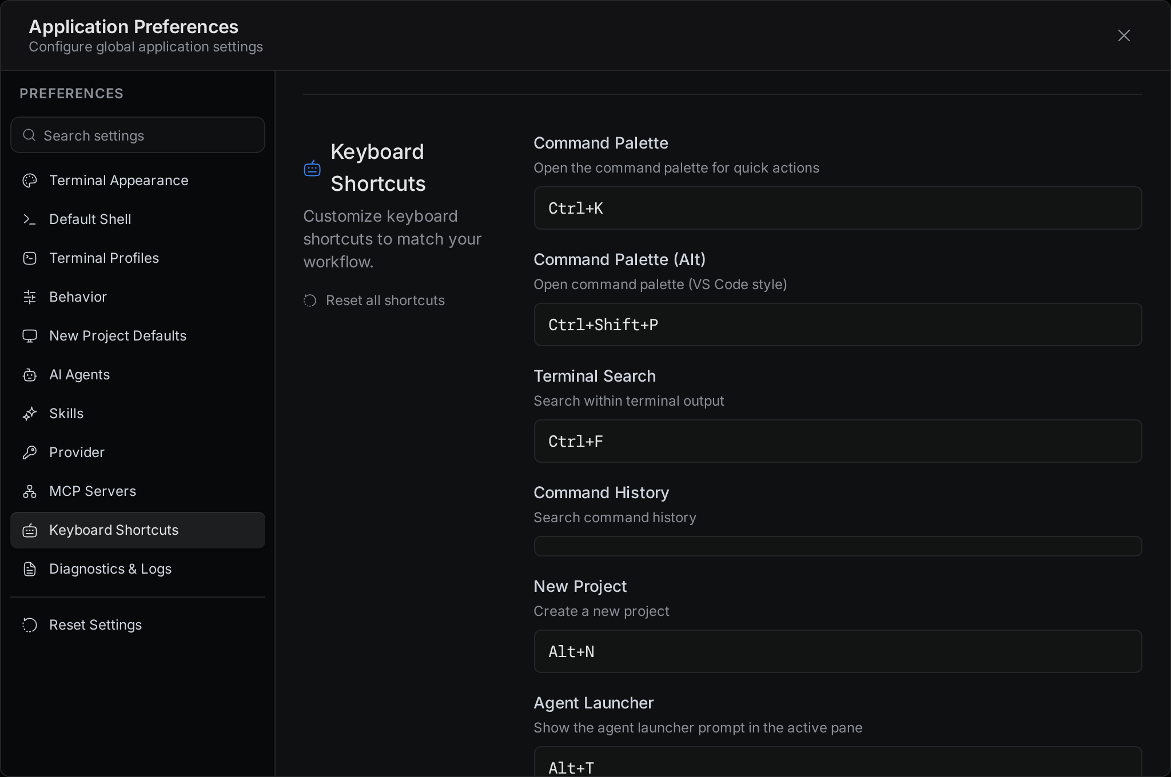Screen dimensions: 1171x777
Task: Click the blue Keyboard Shortcuts heading icon
Action: click(x=312, y=168)
